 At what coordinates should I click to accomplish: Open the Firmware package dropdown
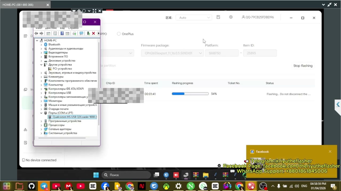click(x=172, y=53)
